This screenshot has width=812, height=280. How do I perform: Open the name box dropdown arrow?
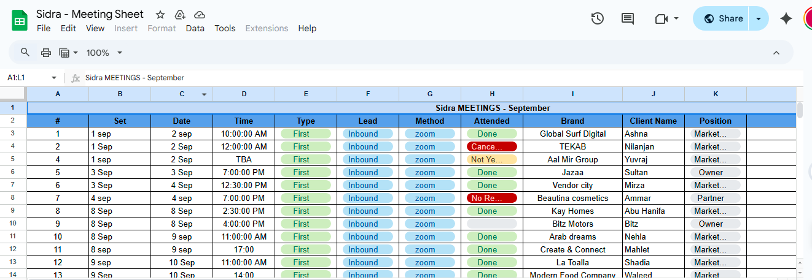54,78
